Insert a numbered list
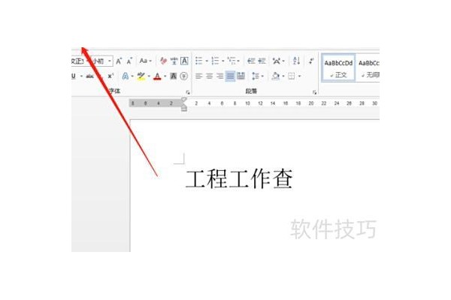The image size is (451, 300). [x=215, y=61]
